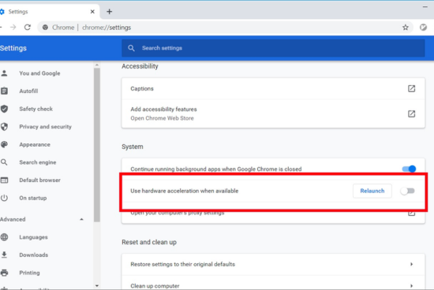The height and width of the screenshot is (290, 434).
Task: Click the Accessibility section heading
Action: (140, 66)
